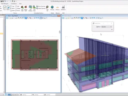
Task: Click the Copy room tool
Action: click(x=12, y=6)
